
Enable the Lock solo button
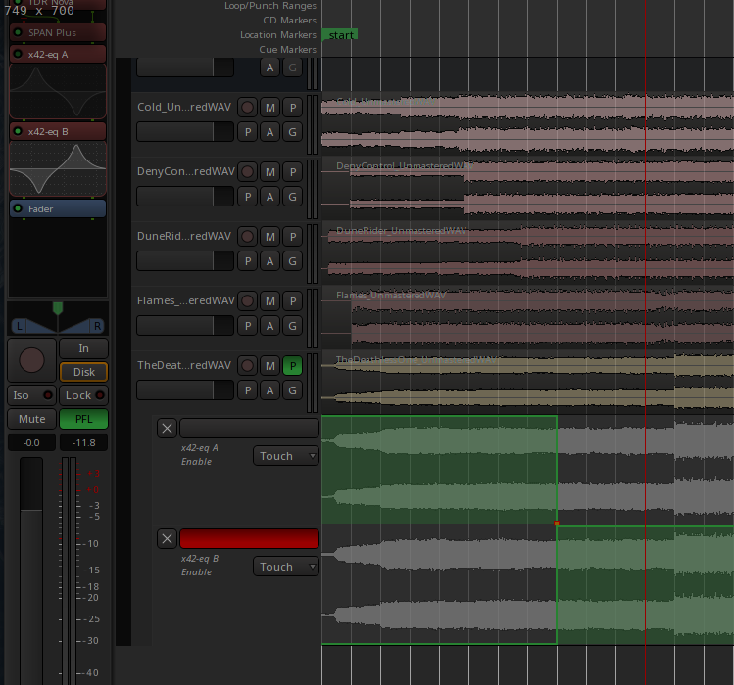[83, 395]
